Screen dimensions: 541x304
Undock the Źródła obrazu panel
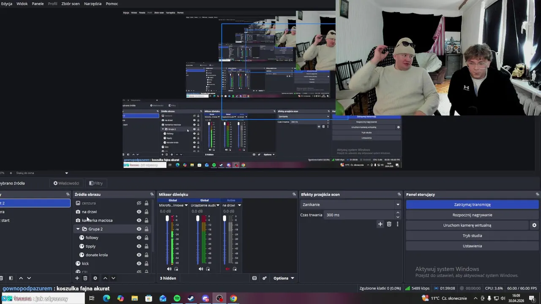[x=152, y=194]
